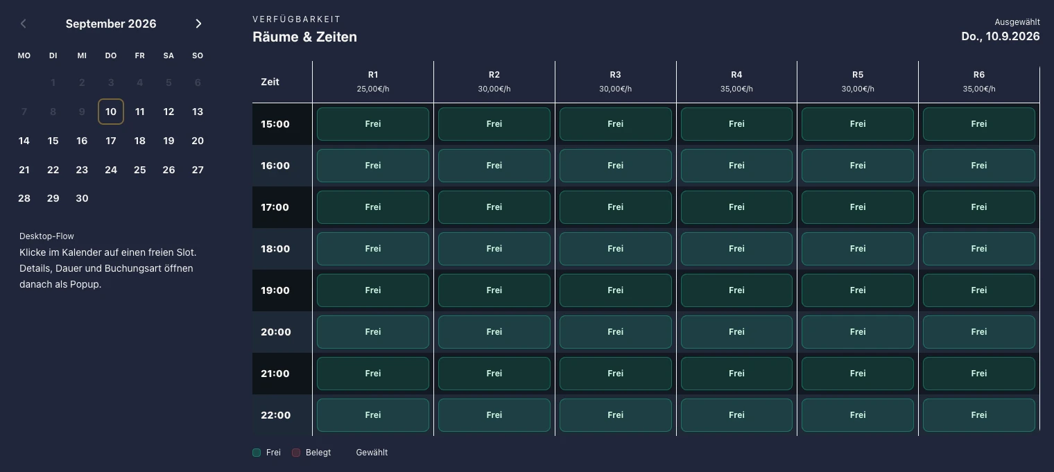Select the R2 slot at 20:00
The image size is (1054, 472).
point(494,332)
